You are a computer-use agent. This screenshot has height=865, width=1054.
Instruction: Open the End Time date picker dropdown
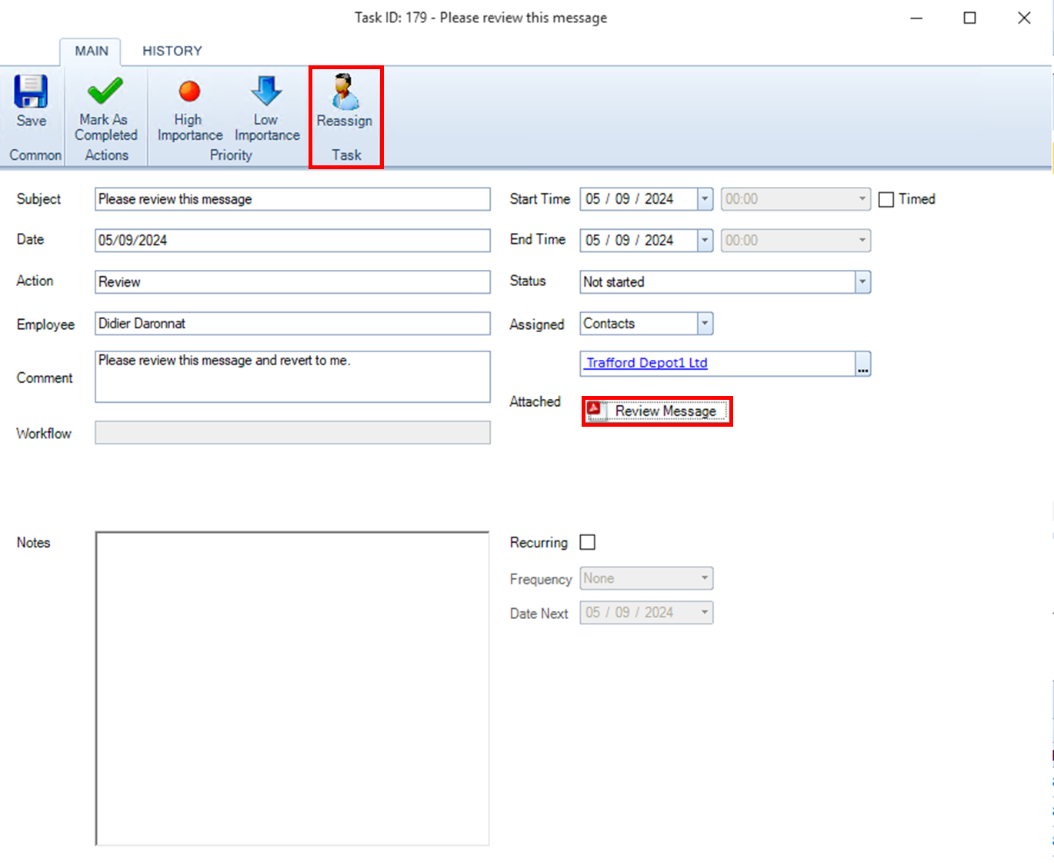705,241
